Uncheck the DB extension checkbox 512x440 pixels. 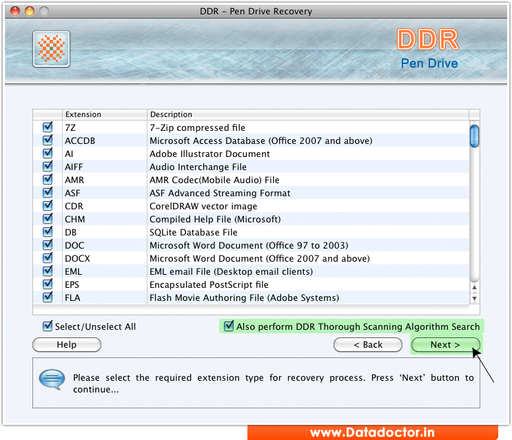(48, 231)
